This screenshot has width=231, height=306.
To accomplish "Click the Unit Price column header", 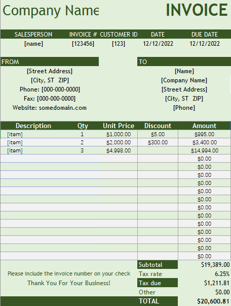I will (x=119, y=126).
